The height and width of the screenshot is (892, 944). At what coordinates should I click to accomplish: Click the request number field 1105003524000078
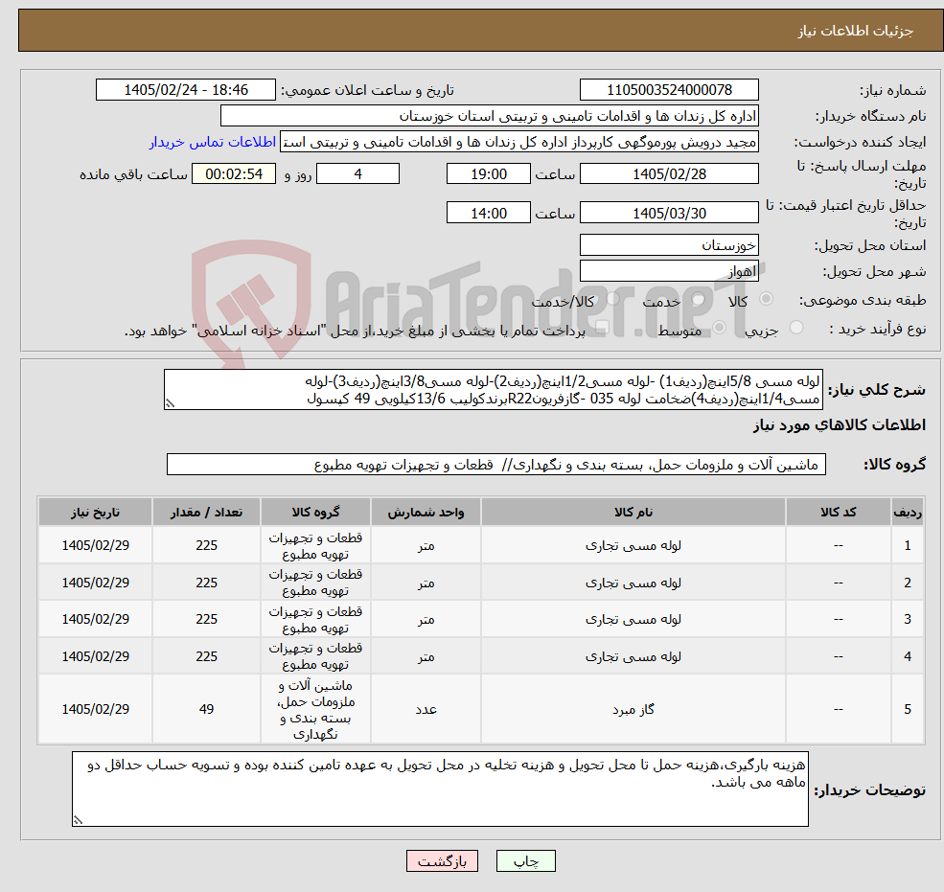pyautogui.click(x=669, y=90)
